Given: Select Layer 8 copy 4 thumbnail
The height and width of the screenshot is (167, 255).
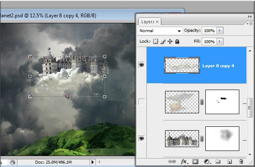Looking at the screenshot, I should coord(182,65).
